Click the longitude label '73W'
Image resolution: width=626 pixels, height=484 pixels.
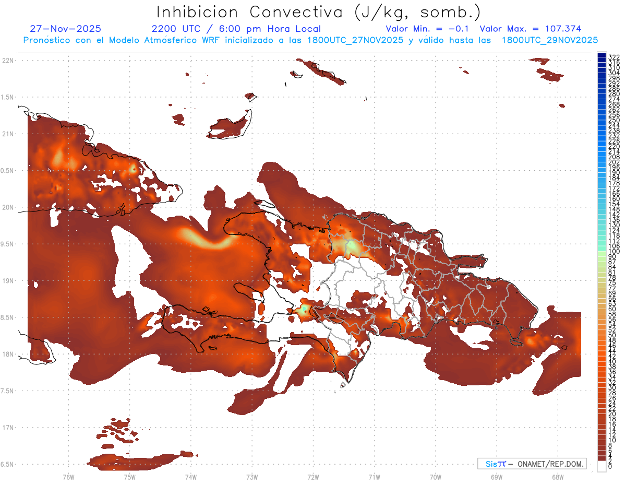(x=252, y=477)
